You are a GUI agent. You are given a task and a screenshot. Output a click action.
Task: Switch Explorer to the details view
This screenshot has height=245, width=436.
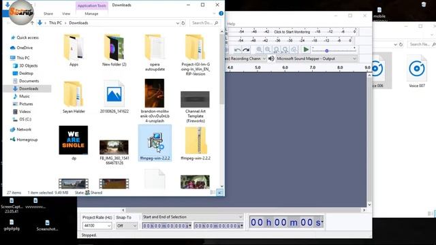pyautogui.click(x=213, y=192)
